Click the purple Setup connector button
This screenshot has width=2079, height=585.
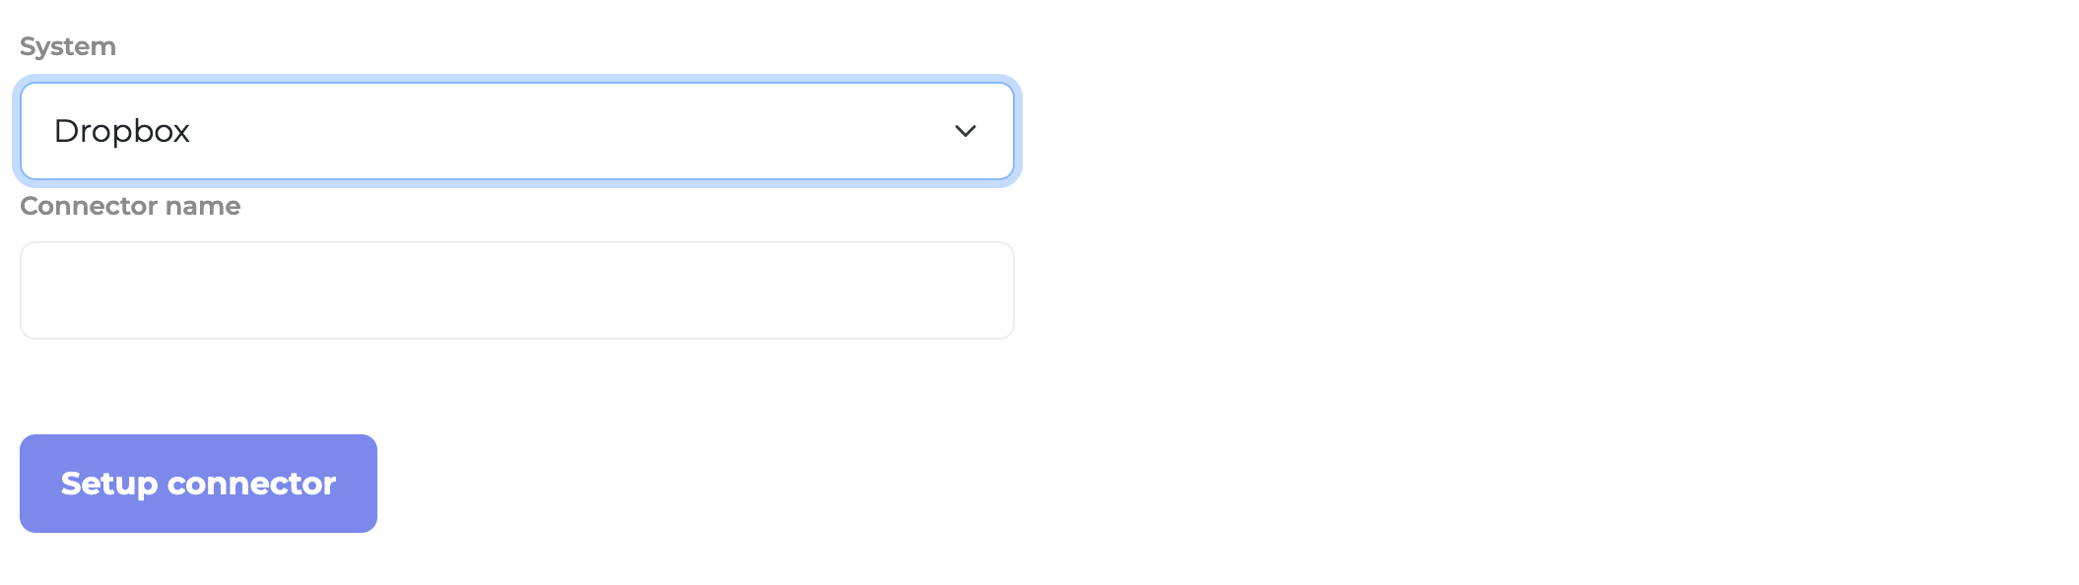(x=198, y=484)
